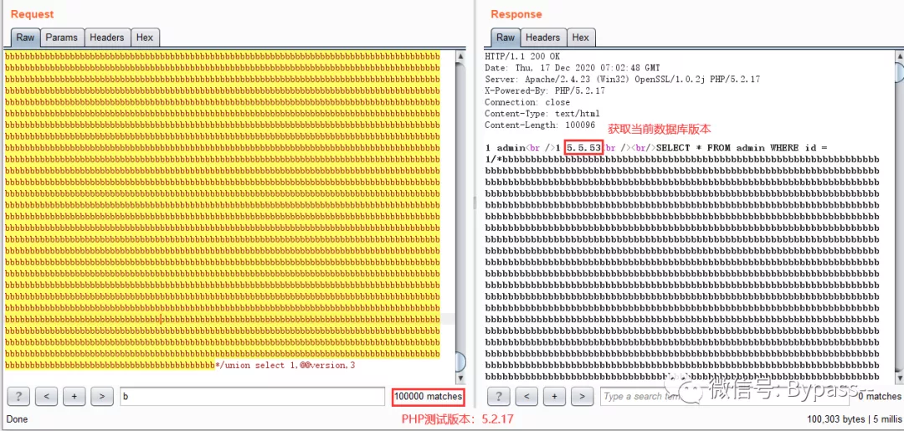This screenshot has width=904, height=431.
Task: Click the Request pane vertical scrollbar thumb
Action: coord(460,362)
